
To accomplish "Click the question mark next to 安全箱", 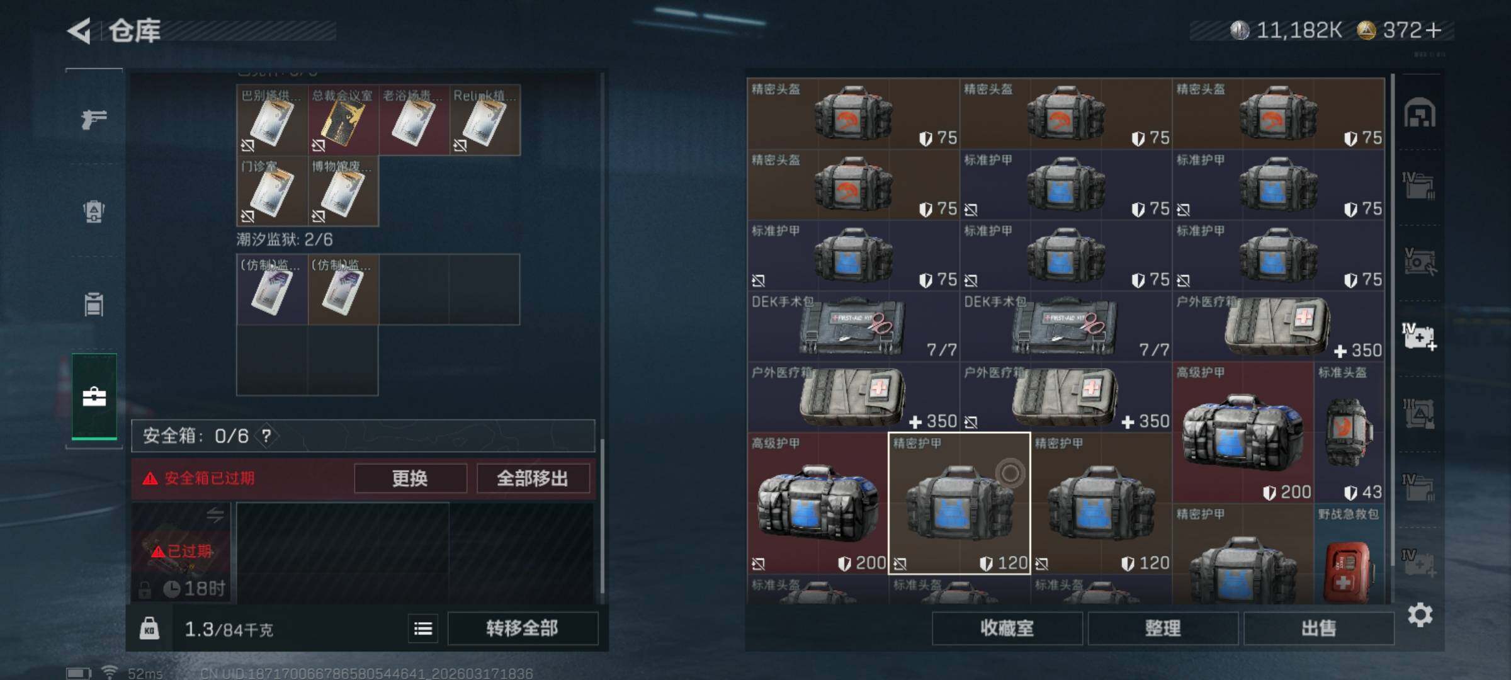I will tap(266, 436).
